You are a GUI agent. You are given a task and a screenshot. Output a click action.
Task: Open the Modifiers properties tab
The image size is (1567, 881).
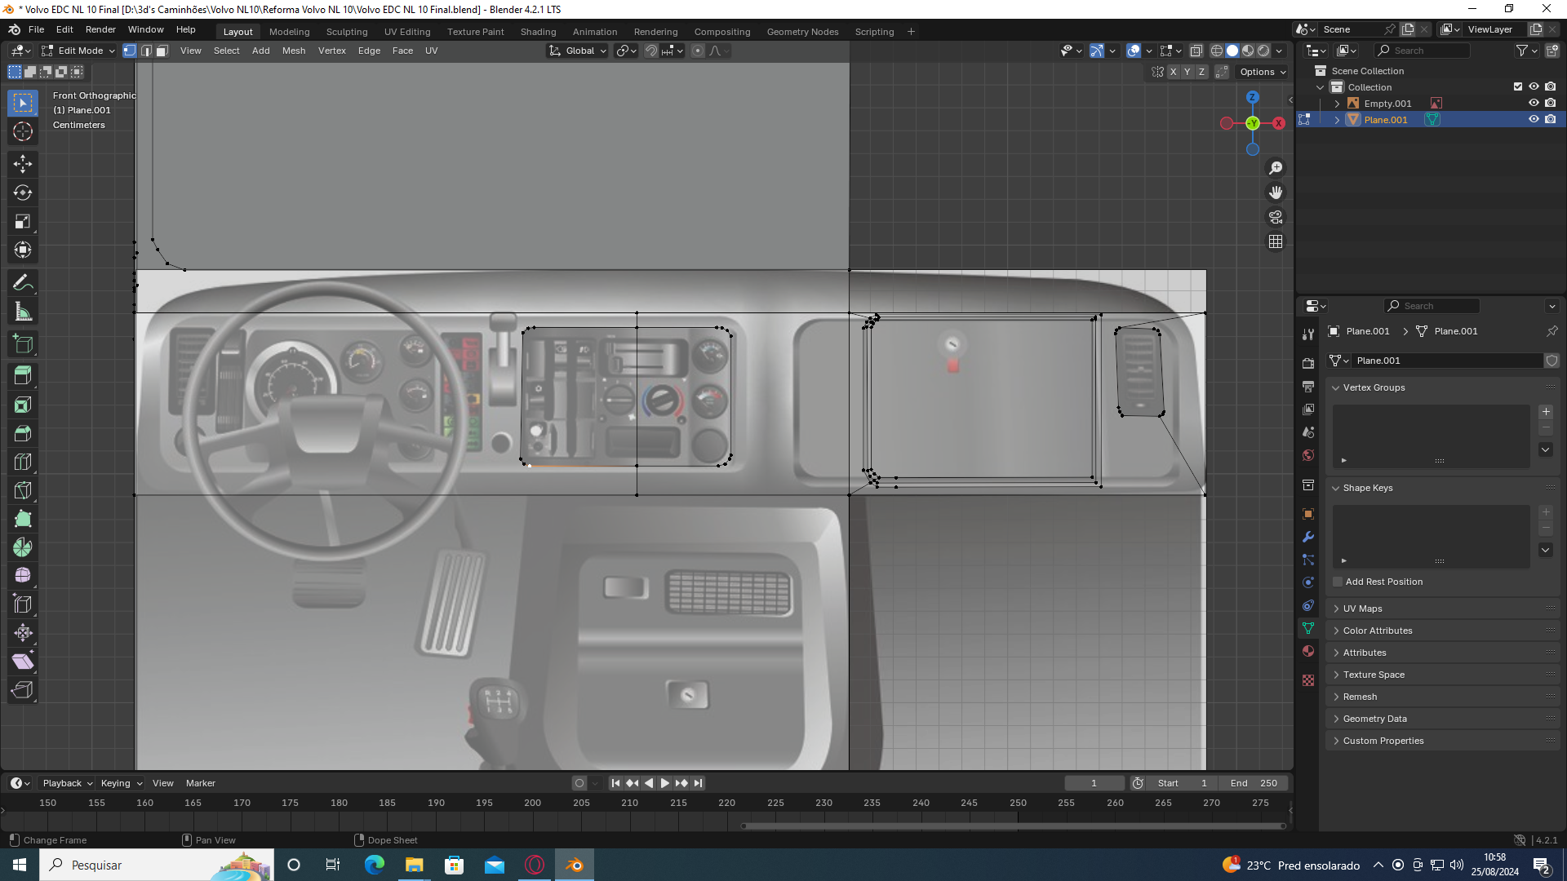(1308, 537)
